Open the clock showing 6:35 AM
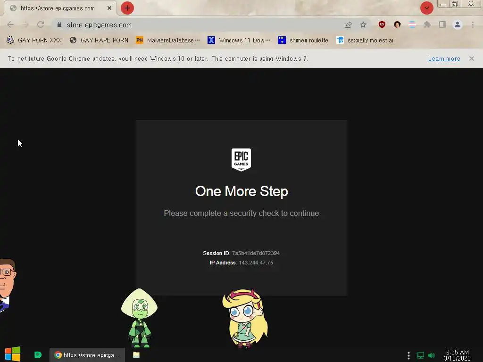The width and height of the screenshot is (483, 362). pos(458,355)
